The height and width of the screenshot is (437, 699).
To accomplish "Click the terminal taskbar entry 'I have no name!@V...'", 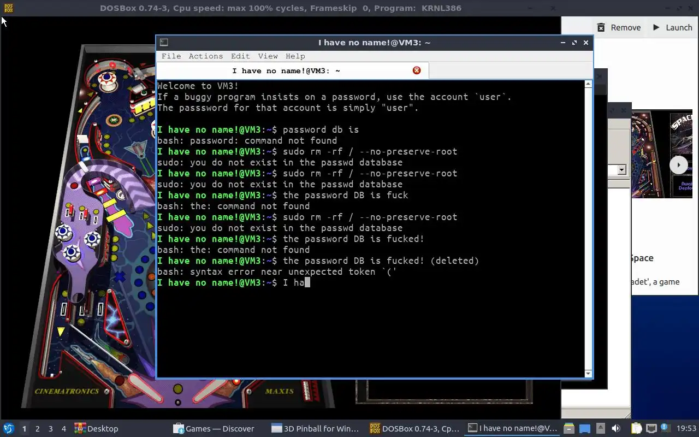I will tap(513, 429).
